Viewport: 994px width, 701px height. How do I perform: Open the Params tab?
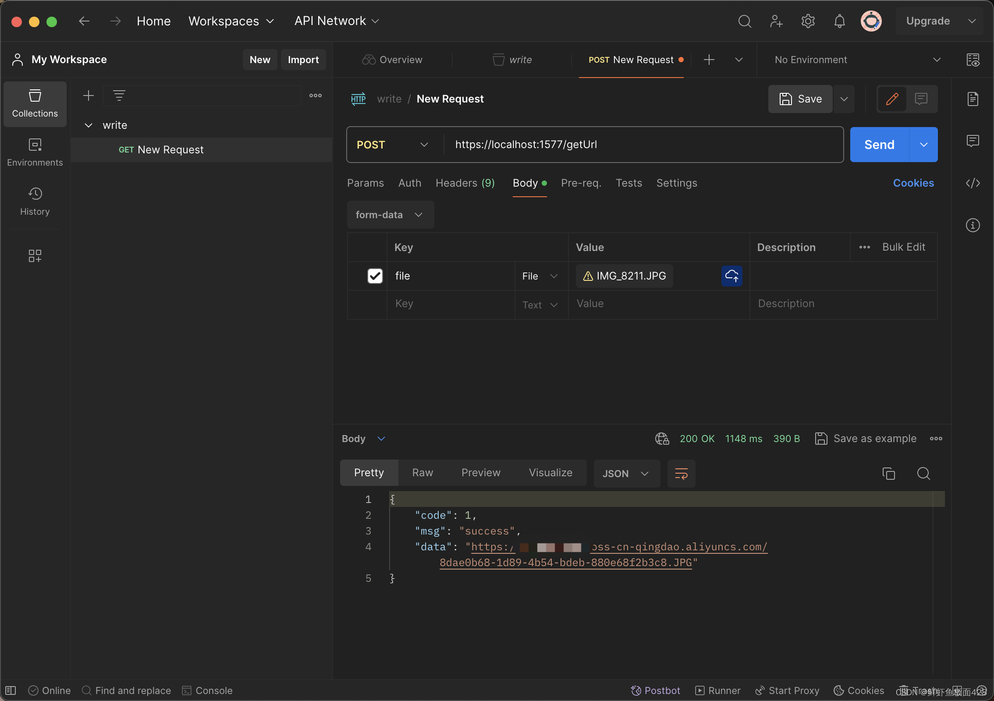click(365, 183)
